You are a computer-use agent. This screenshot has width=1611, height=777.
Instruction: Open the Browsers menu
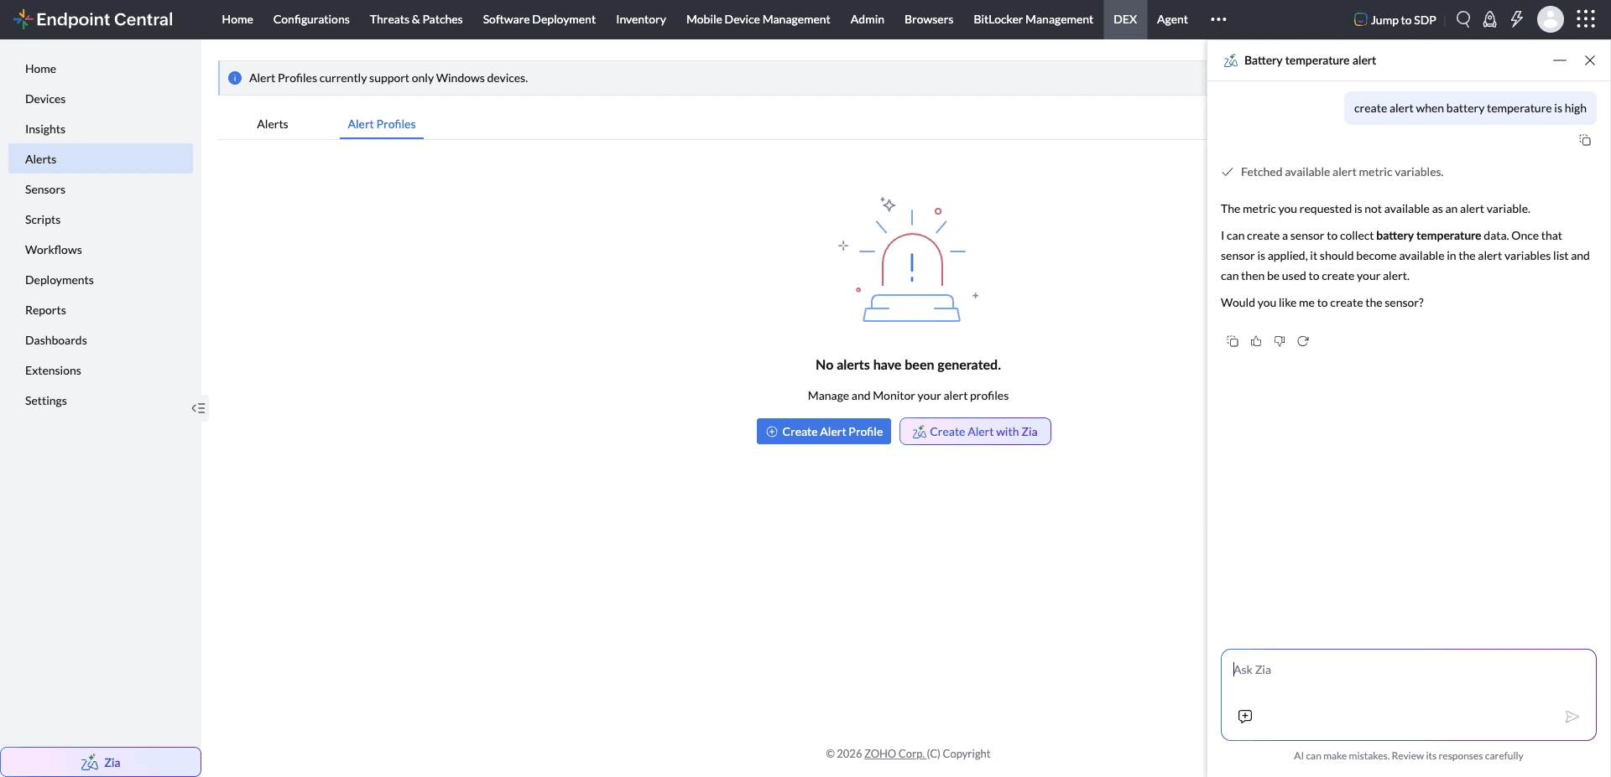[x=929, y=19]
